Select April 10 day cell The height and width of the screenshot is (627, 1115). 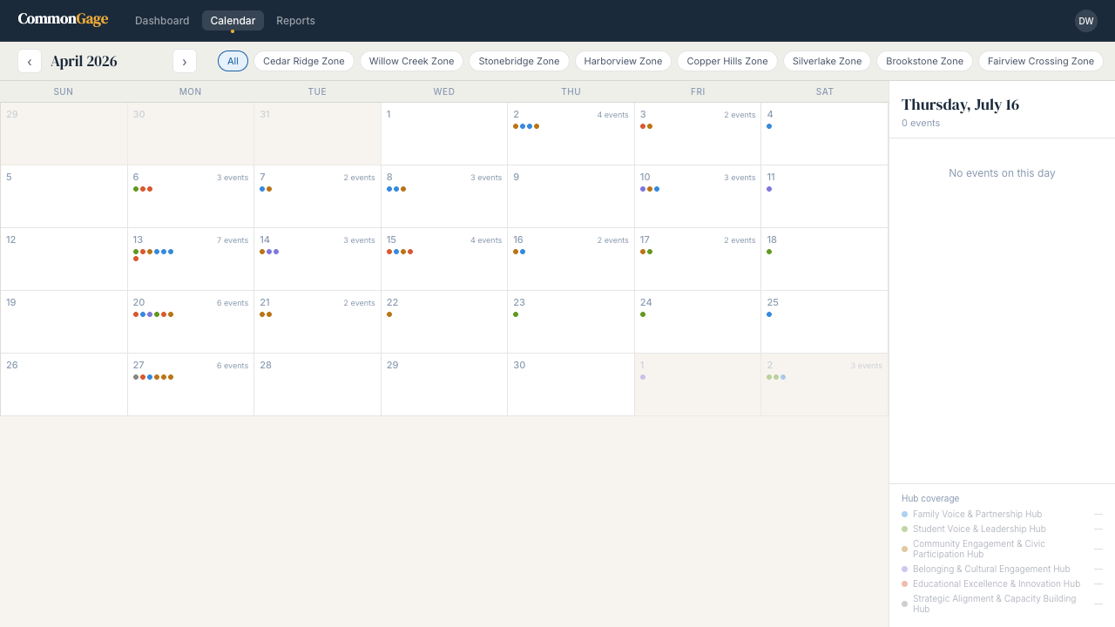(698, 196)
